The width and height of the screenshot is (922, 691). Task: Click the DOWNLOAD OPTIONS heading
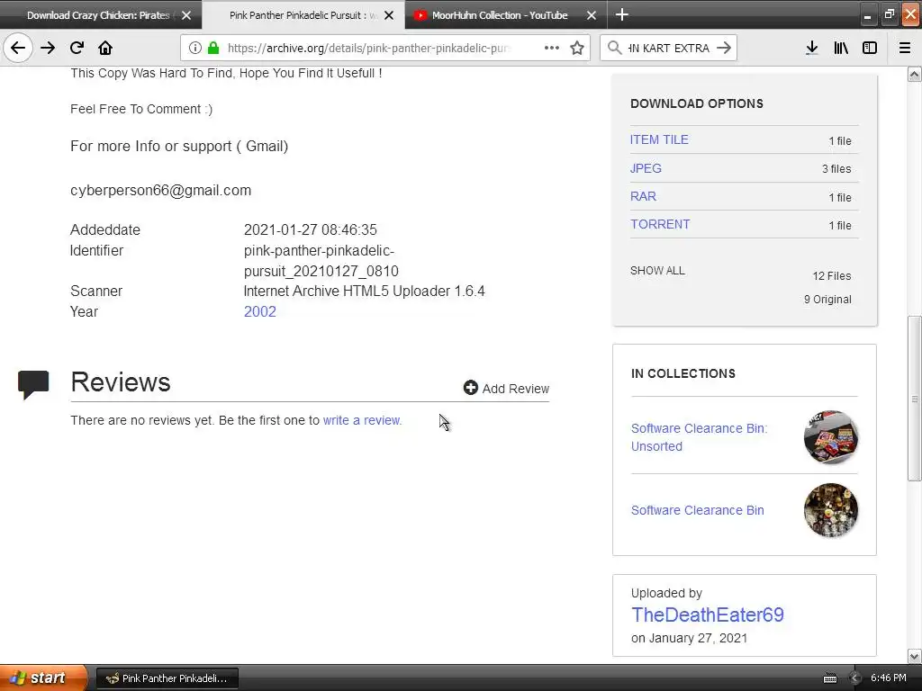click(697, 103)
